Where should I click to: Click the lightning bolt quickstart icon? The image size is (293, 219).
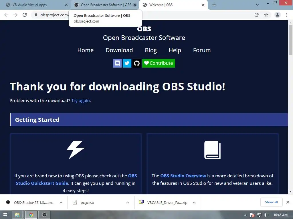[x=76, y=150]
